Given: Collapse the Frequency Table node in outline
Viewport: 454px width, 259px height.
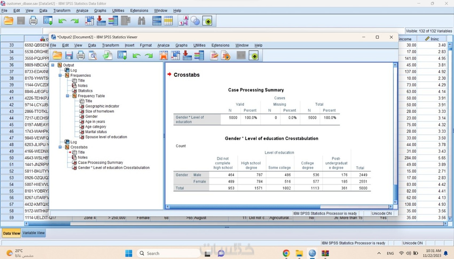Looking at the screenshot, I should pos(68,96).
